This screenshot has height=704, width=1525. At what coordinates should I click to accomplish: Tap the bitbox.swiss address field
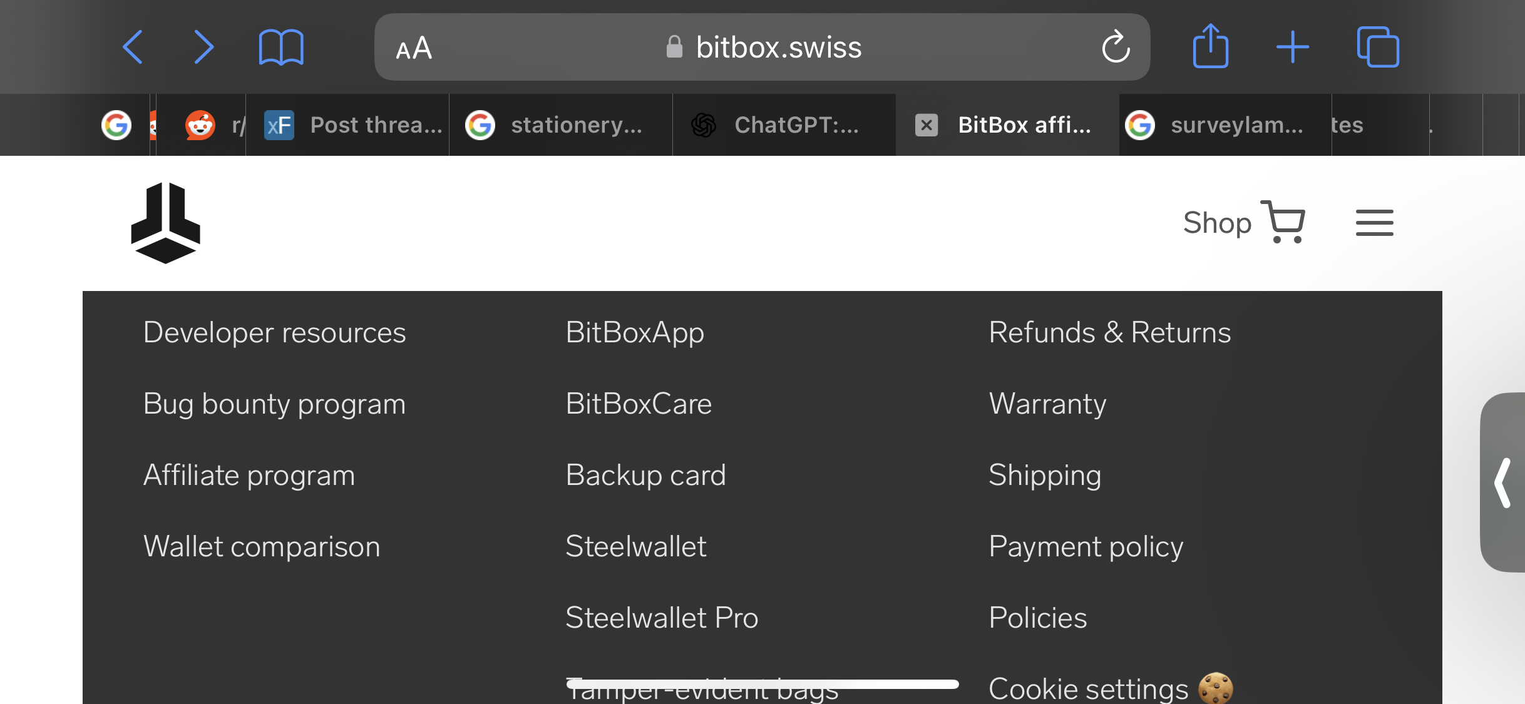762,47
